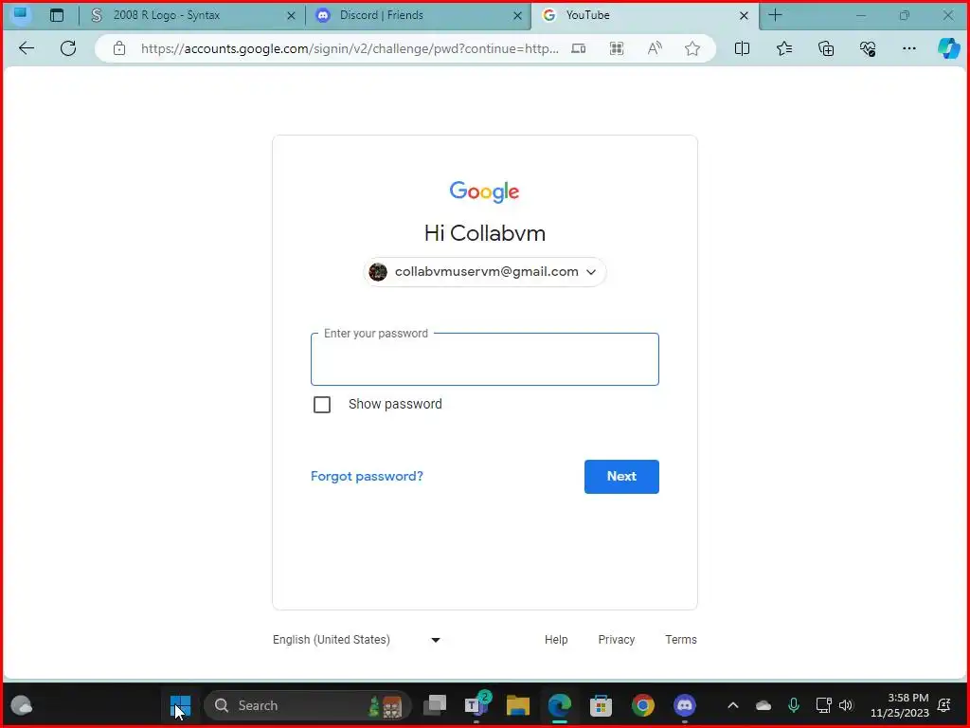Screen dimensions: 970x728
Task: Open the Terms link
Action: tap(680, 640)
